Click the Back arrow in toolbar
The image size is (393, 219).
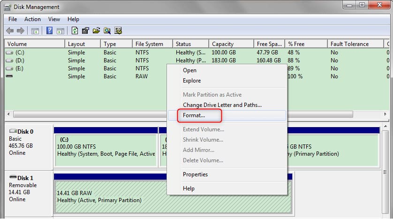tap(9, 31)
